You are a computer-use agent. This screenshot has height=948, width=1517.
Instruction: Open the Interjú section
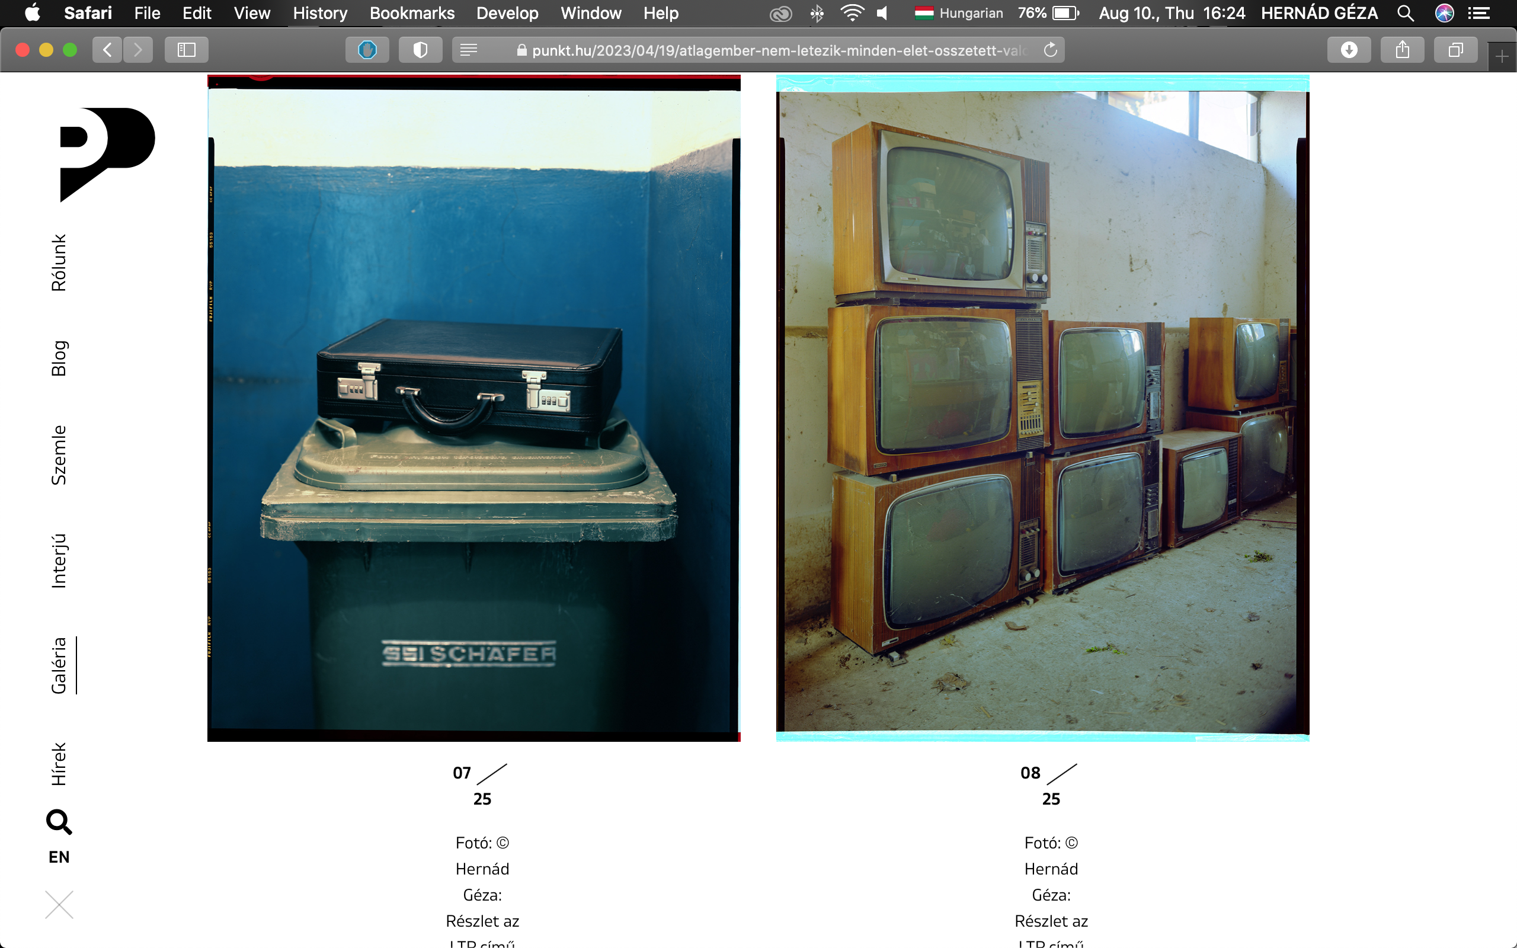(x=59, y=561)
